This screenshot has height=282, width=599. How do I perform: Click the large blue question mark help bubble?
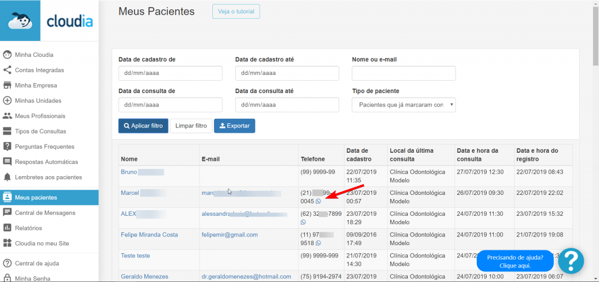571,261
